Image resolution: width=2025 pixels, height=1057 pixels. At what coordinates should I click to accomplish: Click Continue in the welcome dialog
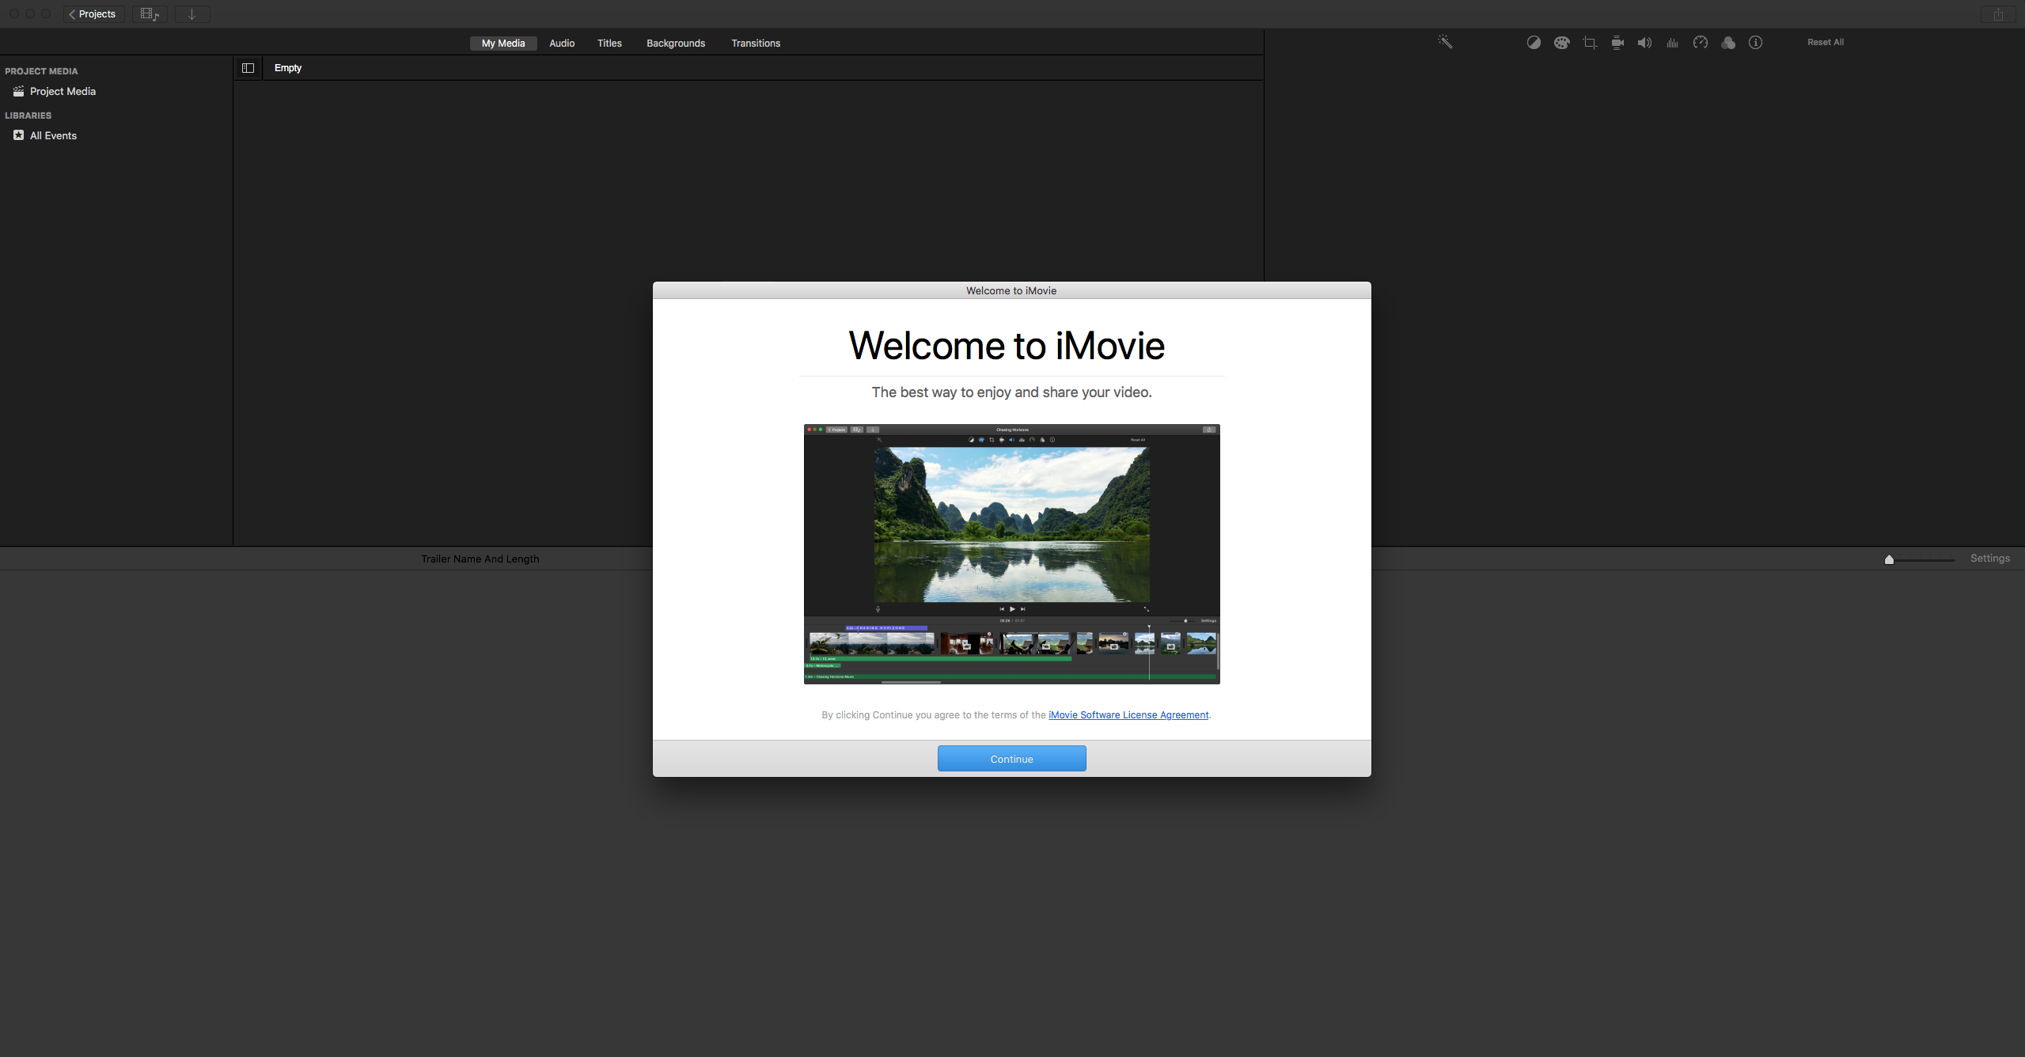(x=1011, y=759)
